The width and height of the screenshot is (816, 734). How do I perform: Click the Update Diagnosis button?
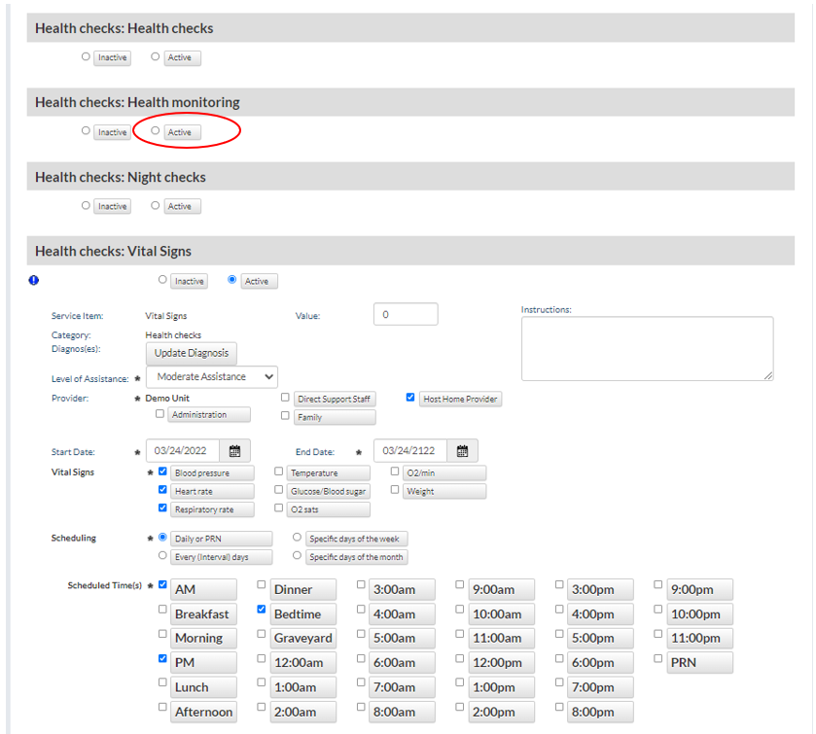[192, 353]
